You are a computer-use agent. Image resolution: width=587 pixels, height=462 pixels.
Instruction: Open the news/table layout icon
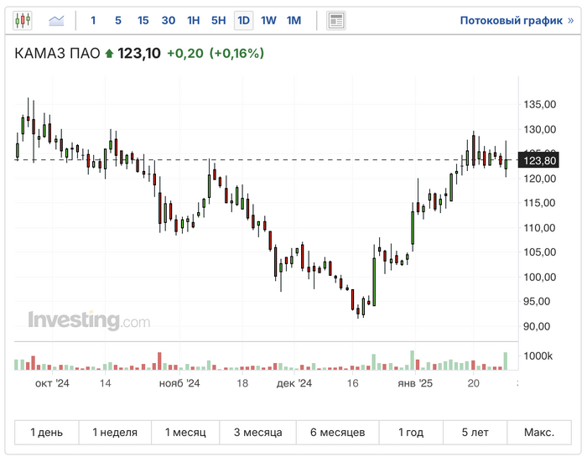coord(335,21)
